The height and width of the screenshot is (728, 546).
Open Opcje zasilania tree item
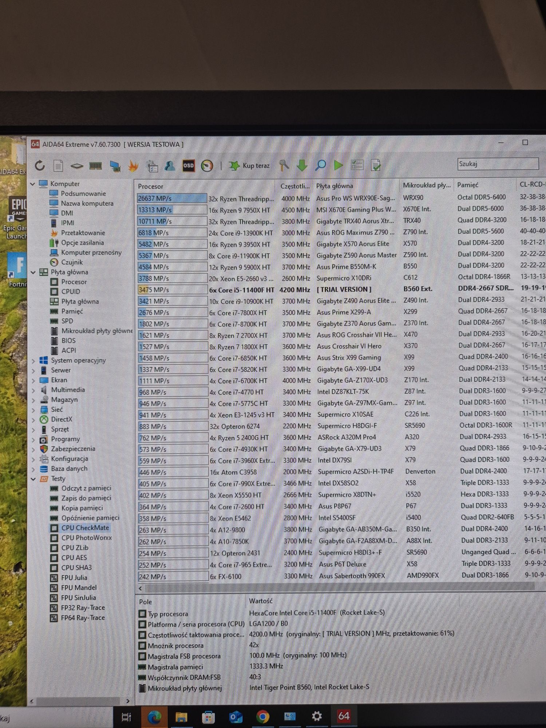click(82, 242)
